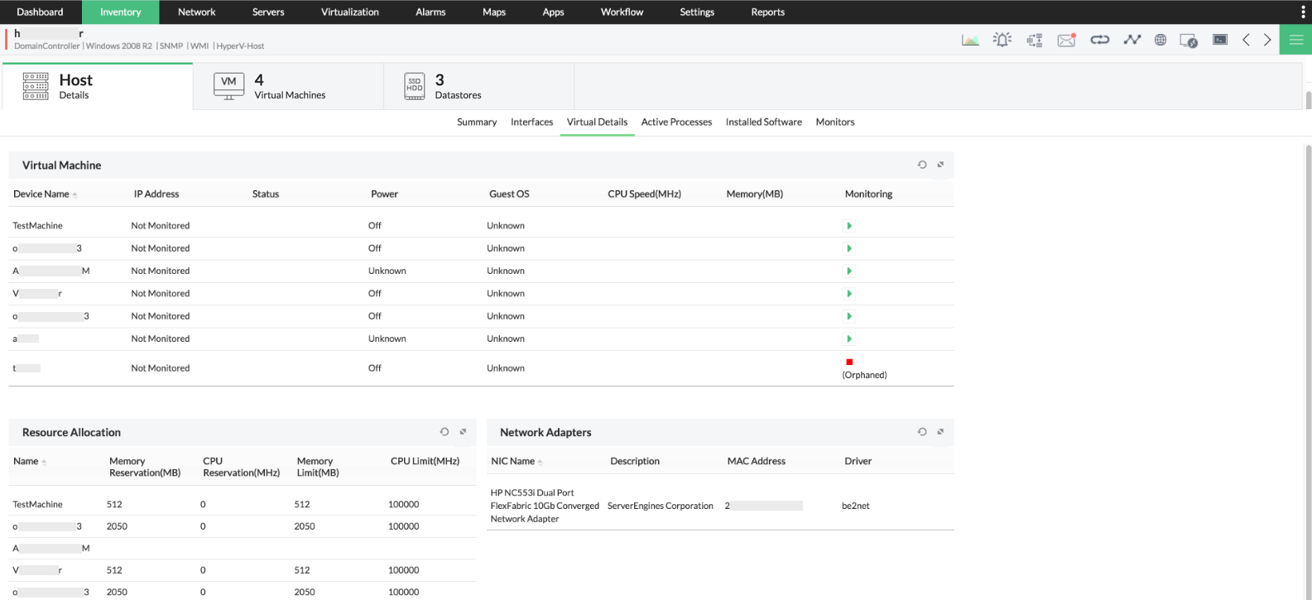
Task: Open the 3 Datastores section
Action: click(x=457, y=86)
